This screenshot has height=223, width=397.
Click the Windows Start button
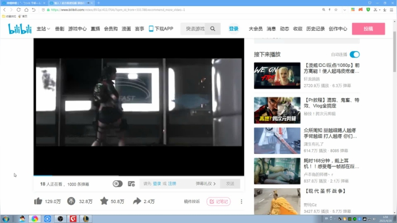point(6,219)
